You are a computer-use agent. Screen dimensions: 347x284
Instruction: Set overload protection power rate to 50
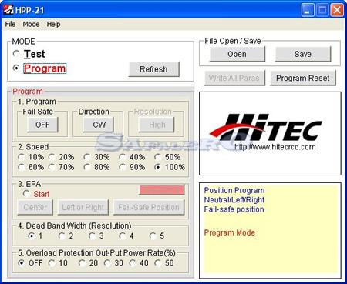click(157, 262)
